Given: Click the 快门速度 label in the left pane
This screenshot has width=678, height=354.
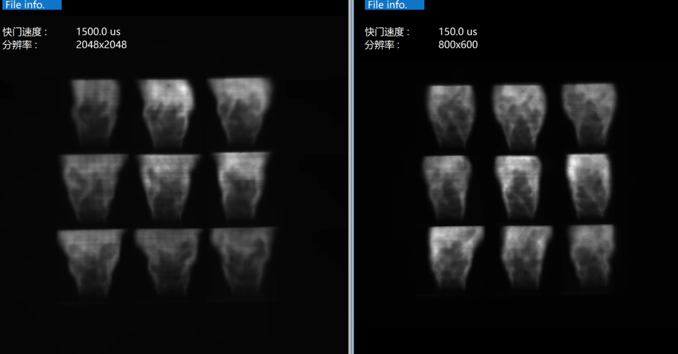Looking at the screenshot, I should pos(24,32).
